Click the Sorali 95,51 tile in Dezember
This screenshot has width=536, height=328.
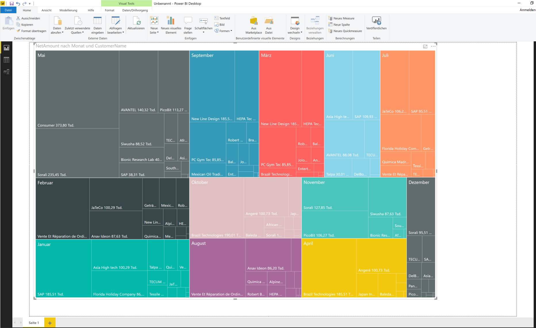(x=421, y=207)
